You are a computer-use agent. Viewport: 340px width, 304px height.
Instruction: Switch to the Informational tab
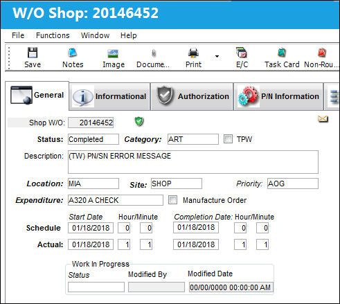point(109,96)
